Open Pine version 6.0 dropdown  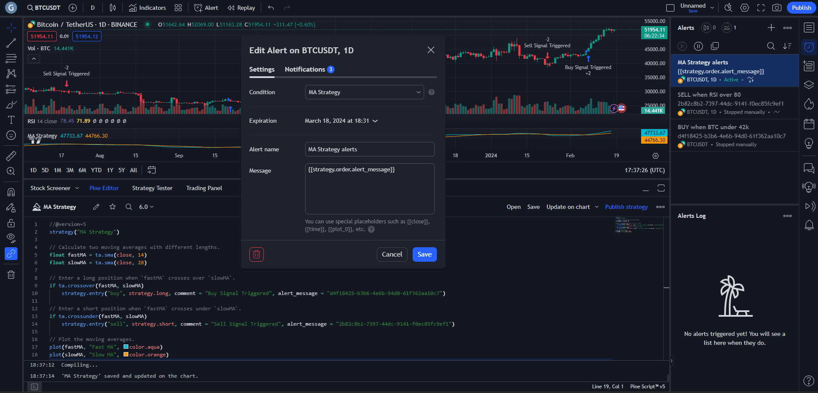click(146, 207)
